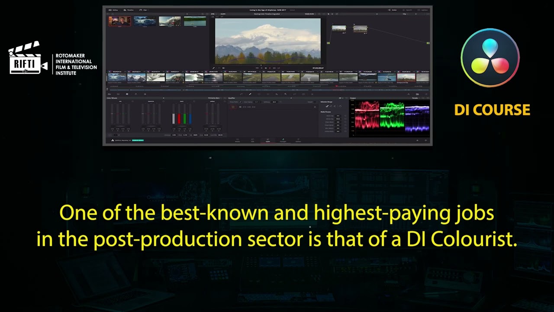Open the Starting Color Timeline name dropdown
Screen dimensions: 554x312
point(267,14)
